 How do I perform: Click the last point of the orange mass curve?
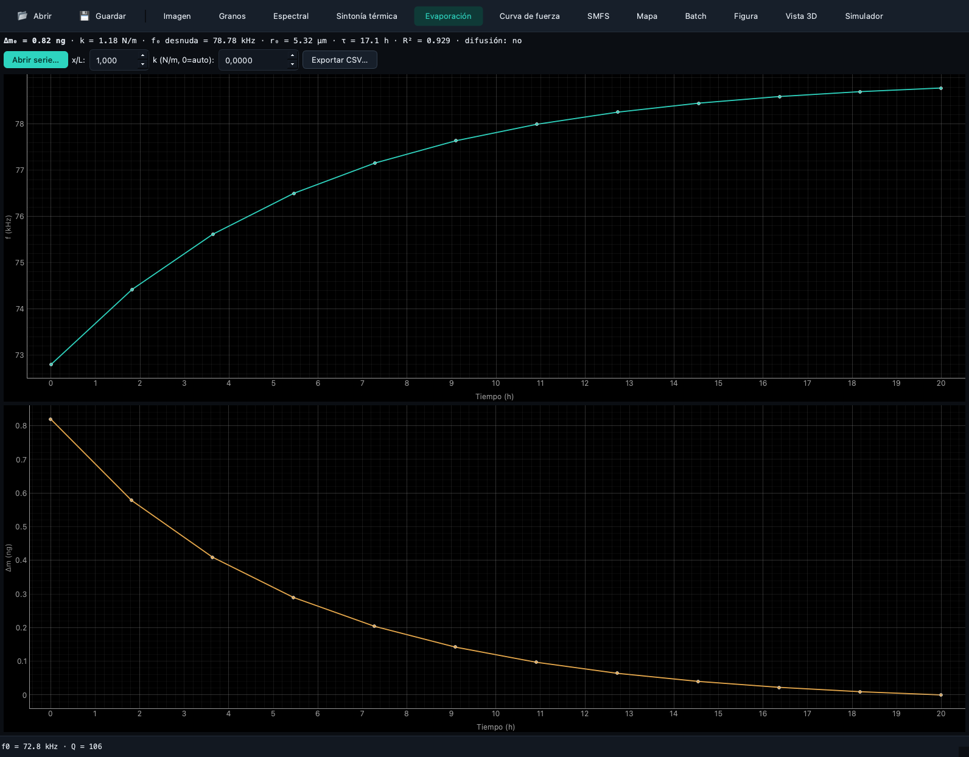(x=941, y=695)
